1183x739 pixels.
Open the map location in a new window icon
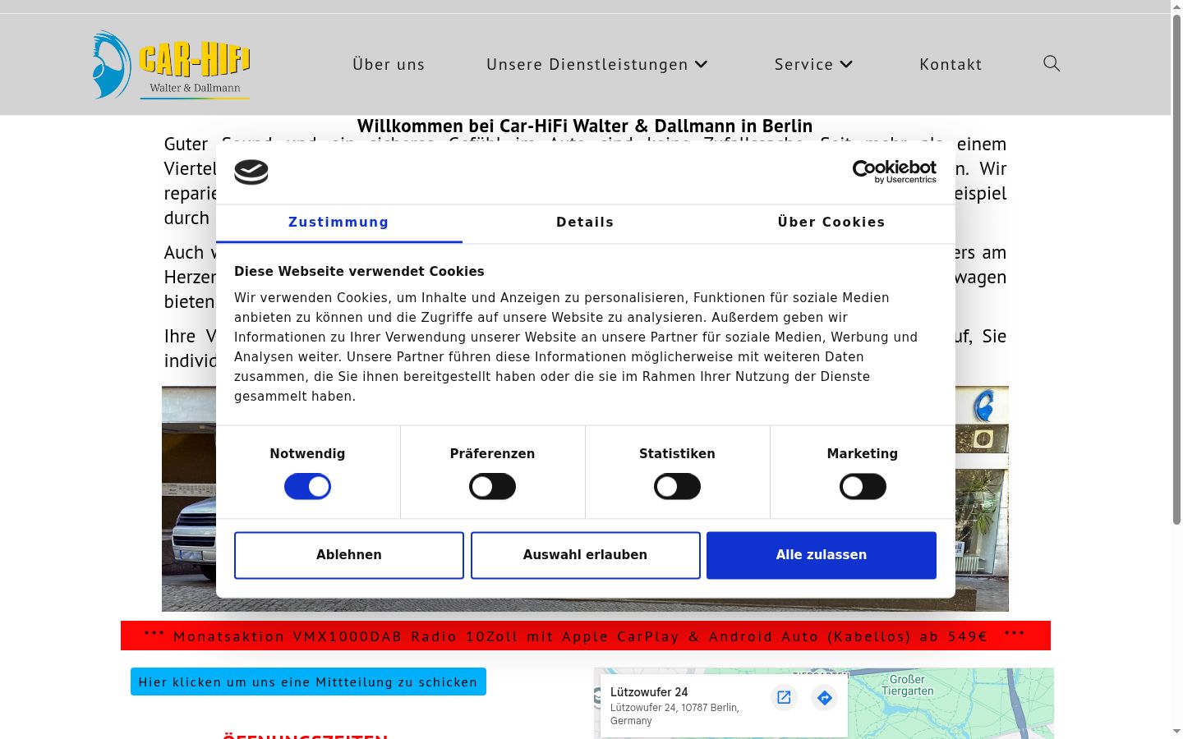[784, 697]
